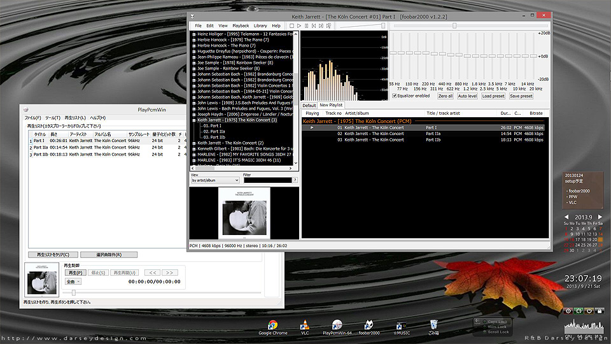611x344 pixels.
Task: Expand the Herbie Hancock [1979] The Piano node
Action: 193,39
